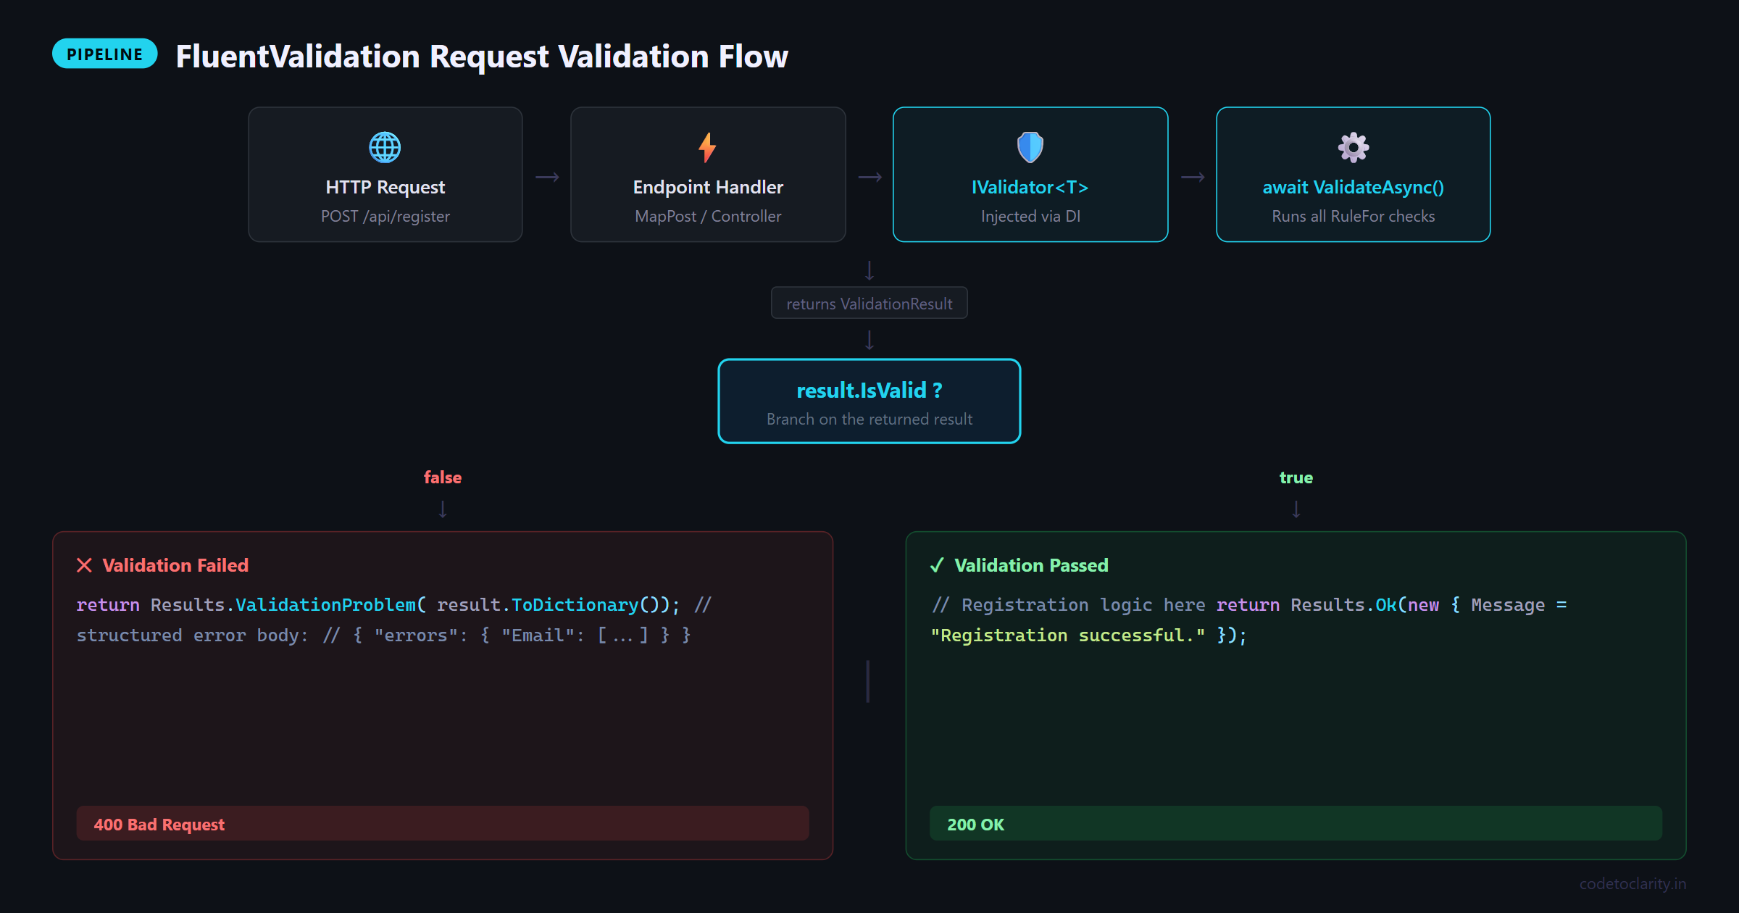1739x913 pixels.
Task: Click the gear icon on ValidateAsync node
Action: click(1353, 147)
